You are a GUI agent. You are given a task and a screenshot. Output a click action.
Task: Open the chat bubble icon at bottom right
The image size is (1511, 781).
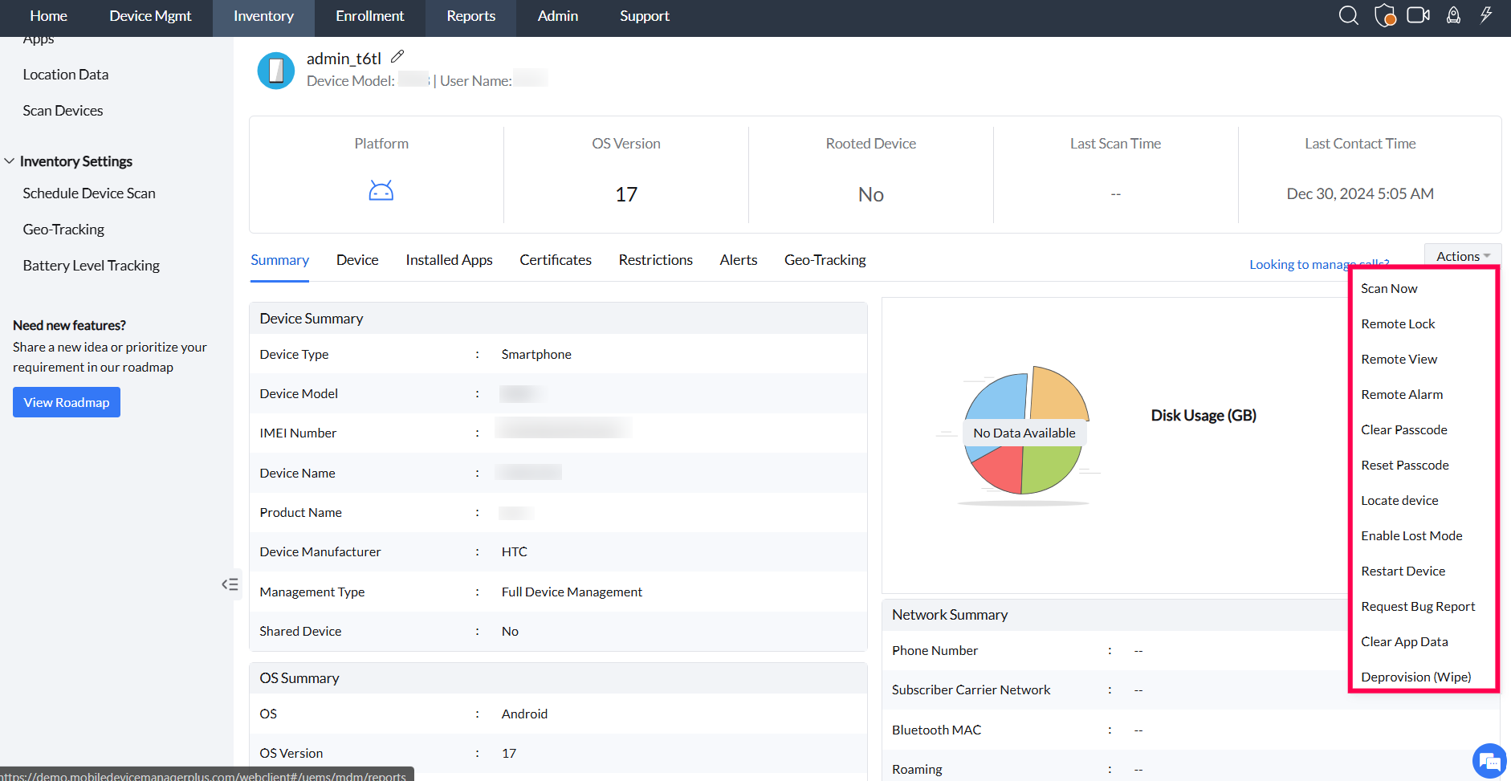coord(1489,761)
